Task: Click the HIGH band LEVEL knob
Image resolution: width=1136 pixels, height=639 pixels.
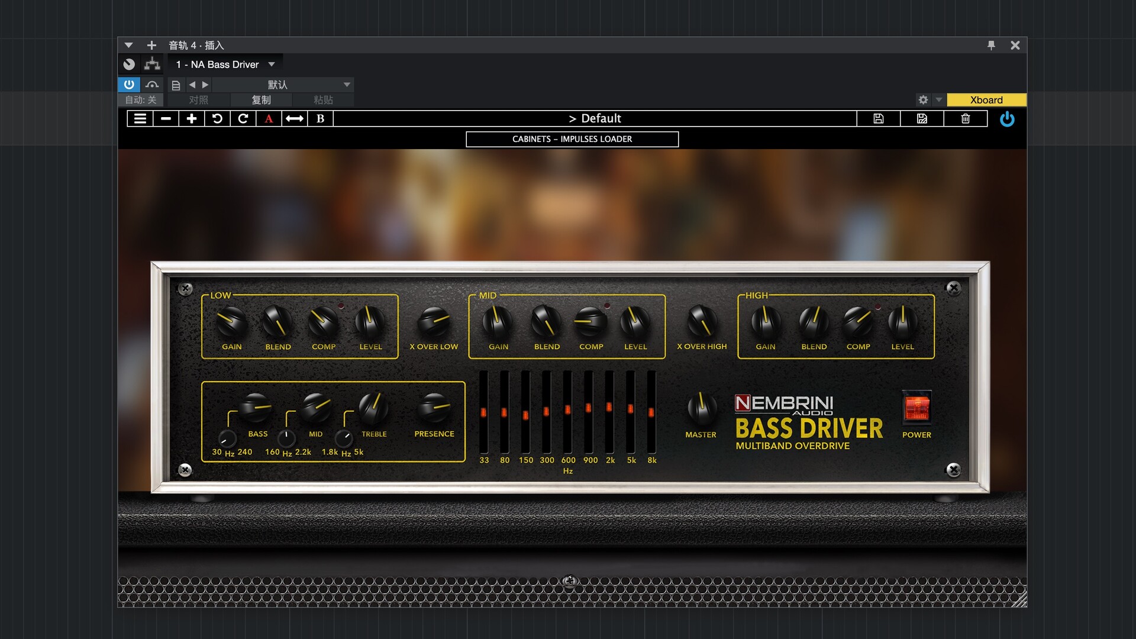Action: tap(903, 321)
